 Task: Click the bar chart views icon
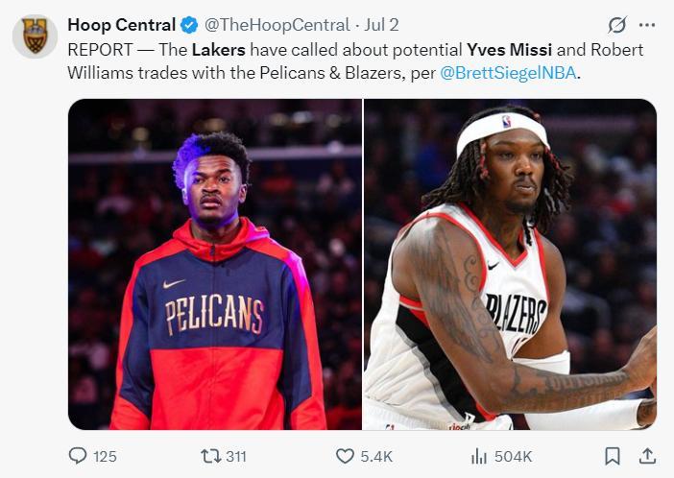pyautogui.click(x=478, y=456)
